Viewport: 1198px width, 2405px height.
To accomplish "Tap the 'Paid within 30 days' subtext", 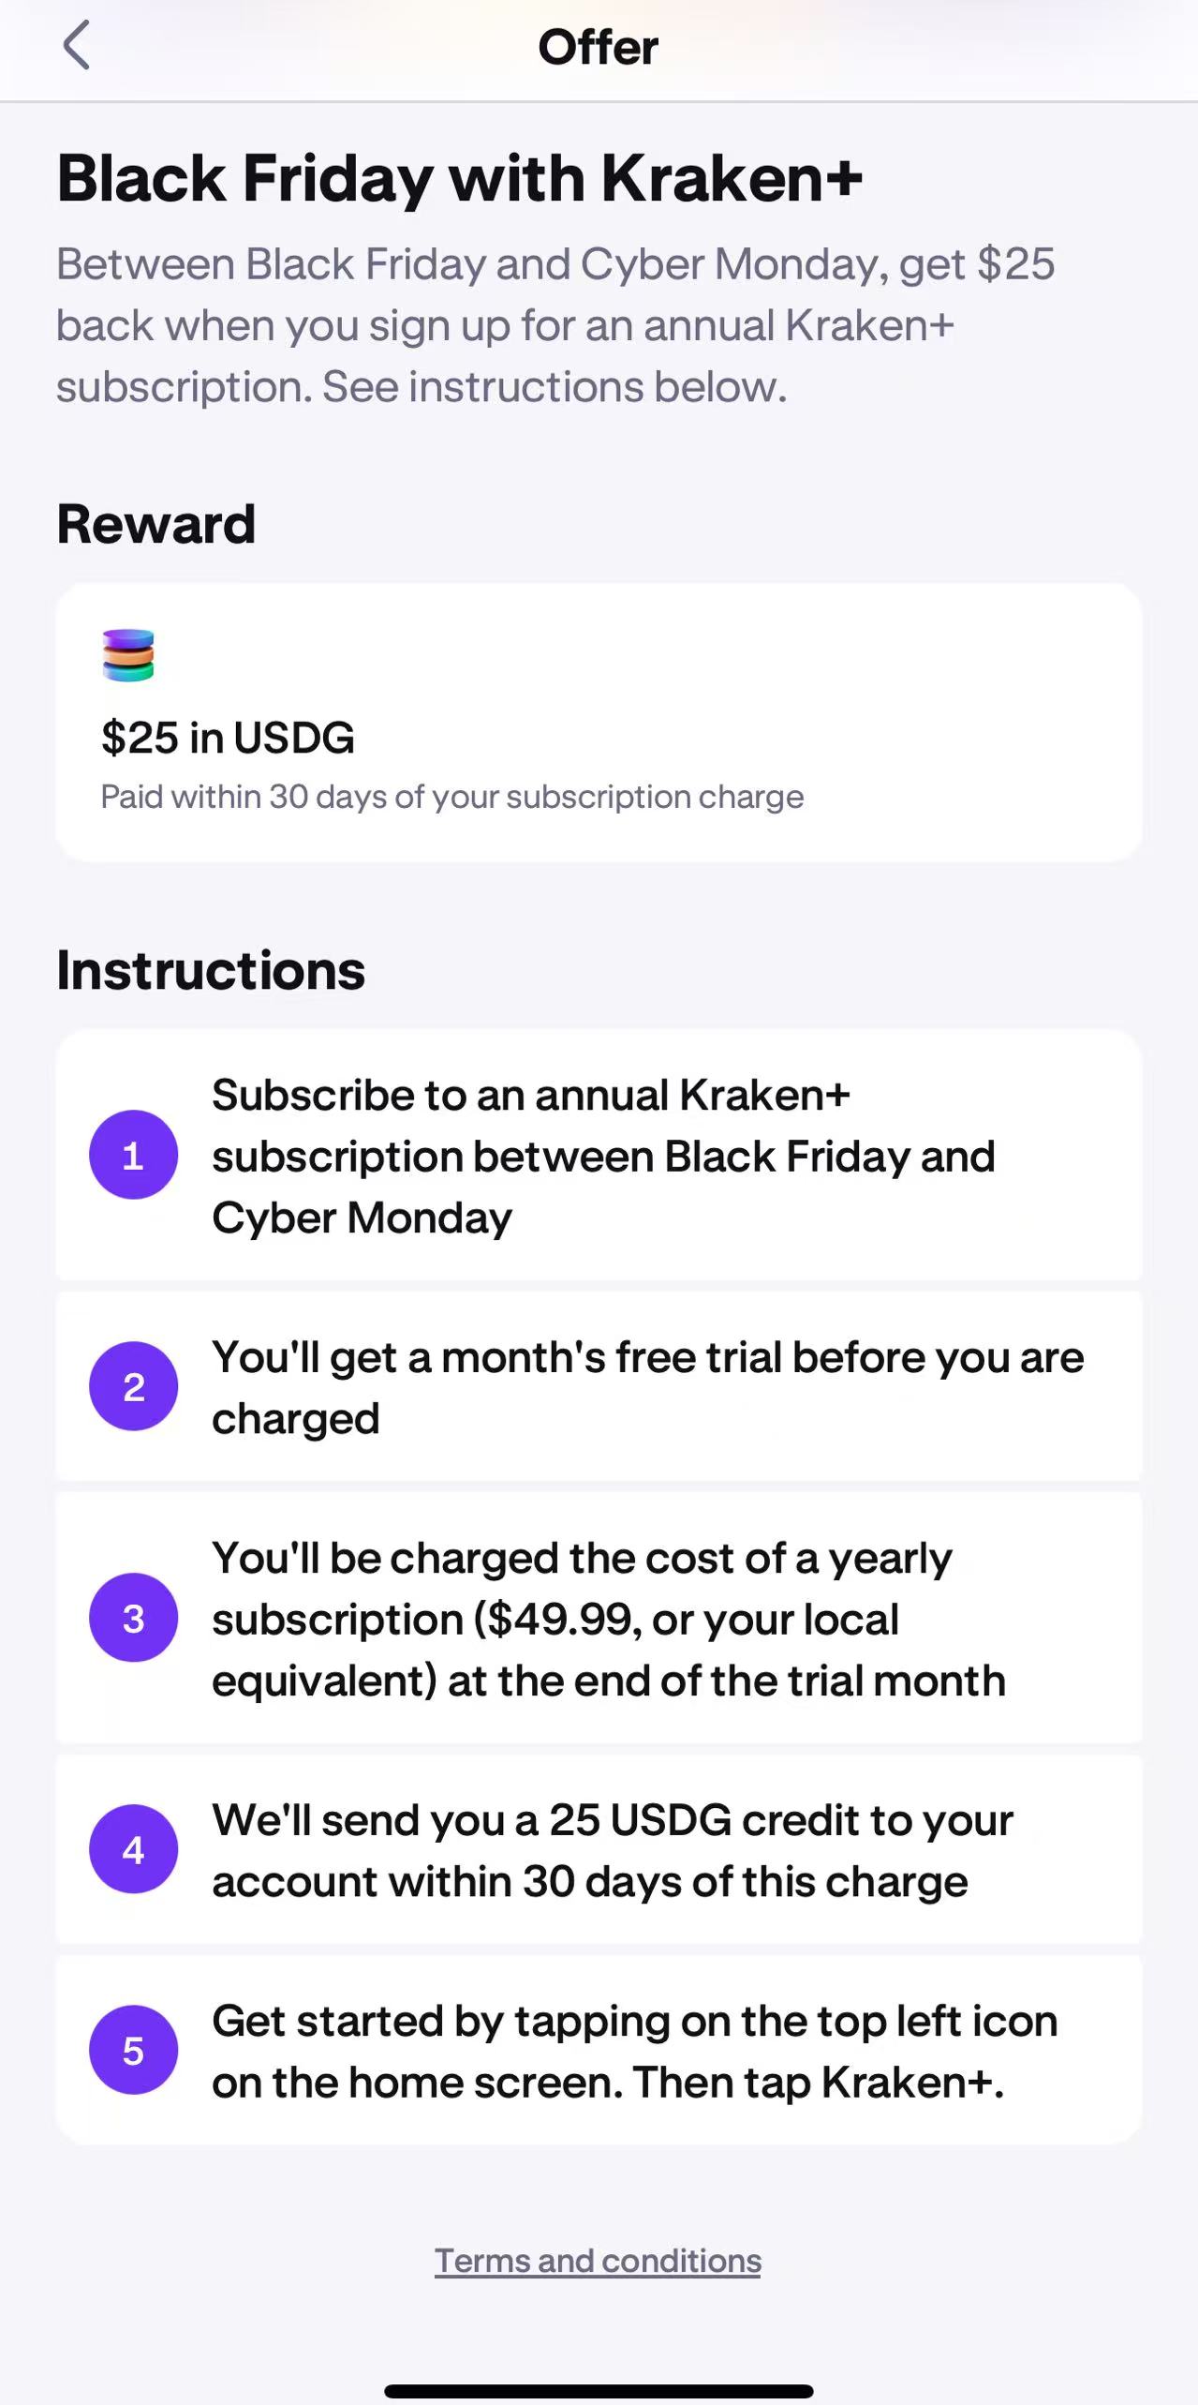I will (x=451, y=797).
